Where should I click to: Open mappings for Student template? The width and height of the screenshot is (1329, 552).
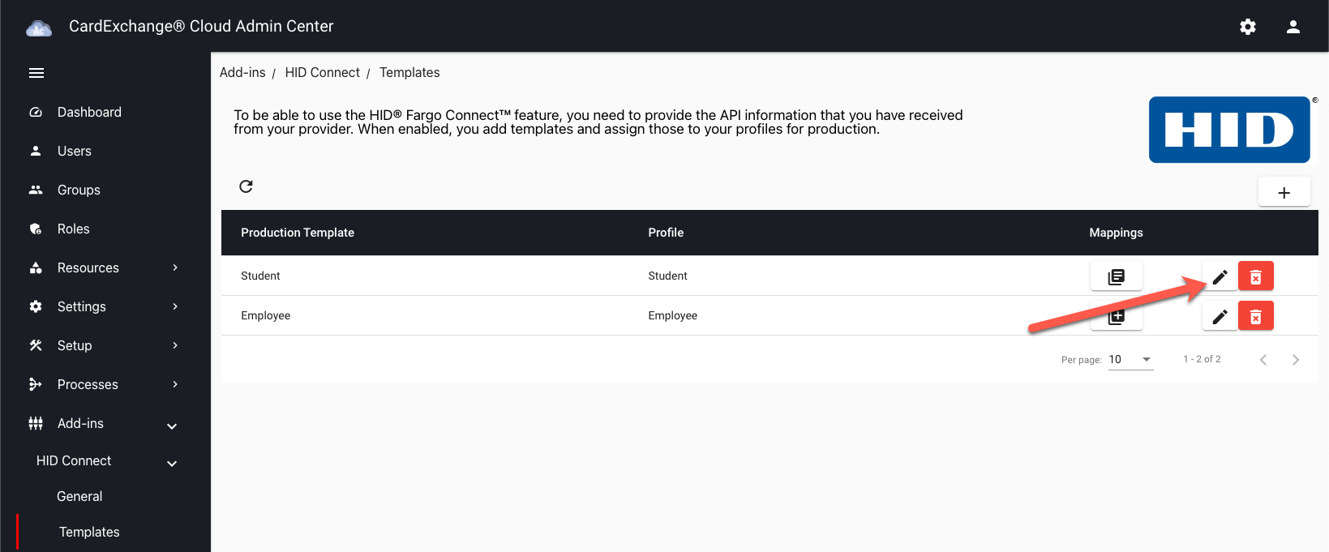click(x=1117, y=276)
